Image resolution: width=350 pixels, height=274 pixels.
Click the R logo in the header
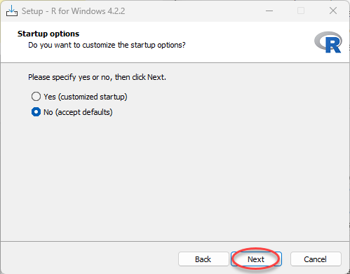328,42
